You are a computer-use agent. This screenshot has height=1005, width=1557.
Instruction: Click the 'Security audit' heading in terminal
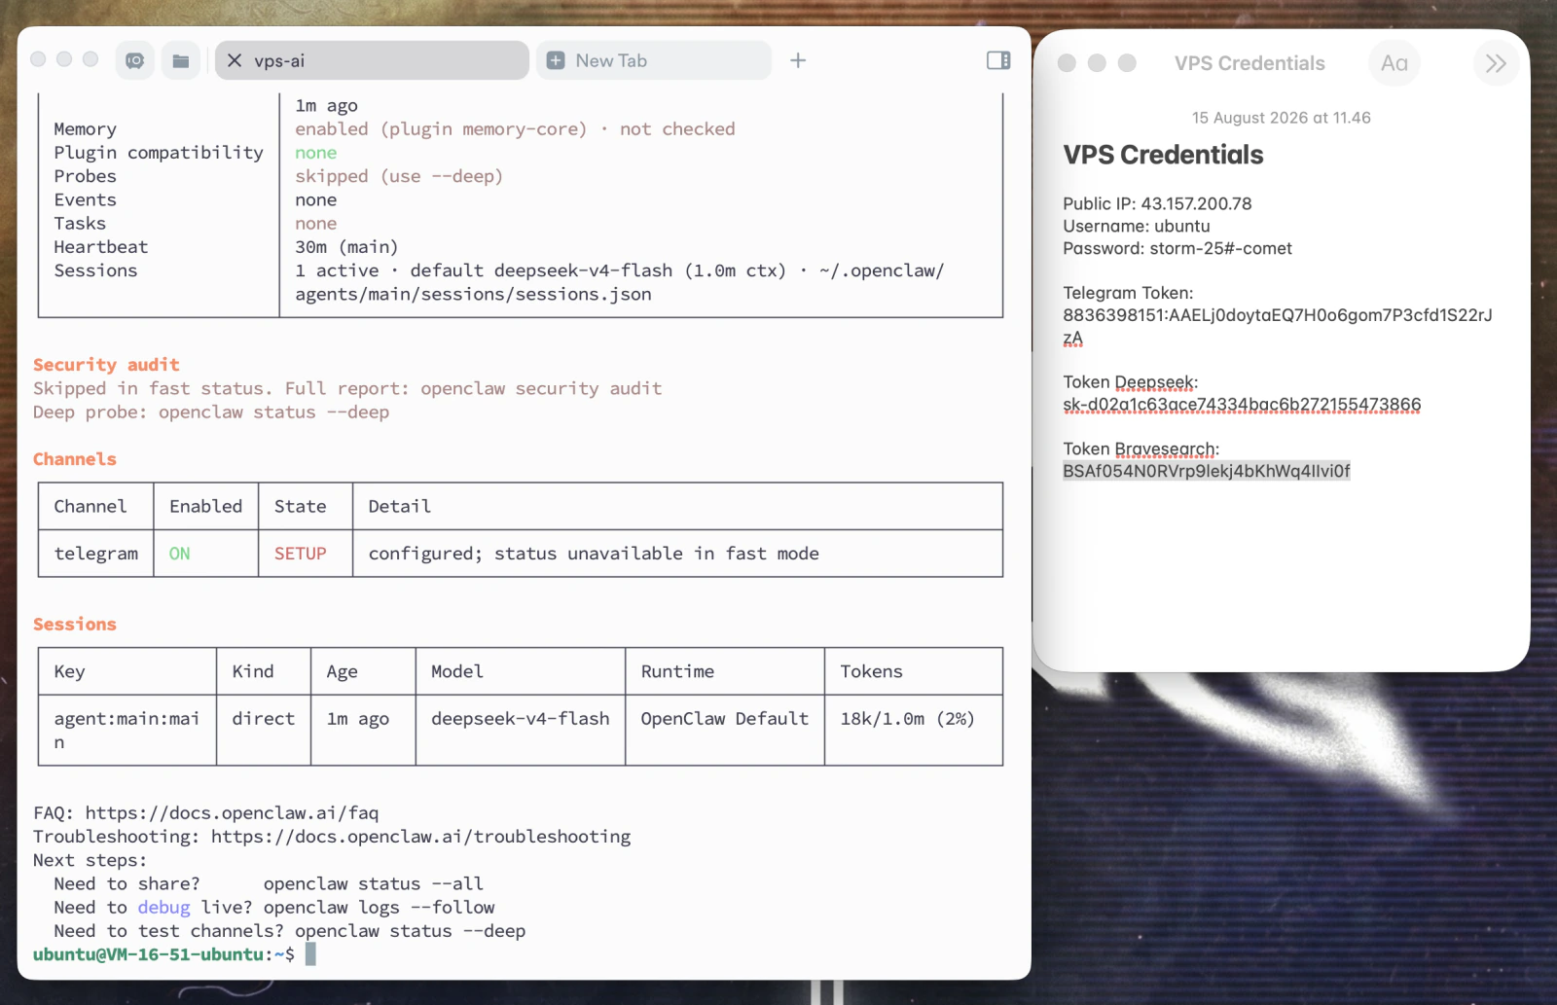tap(106, 365)
